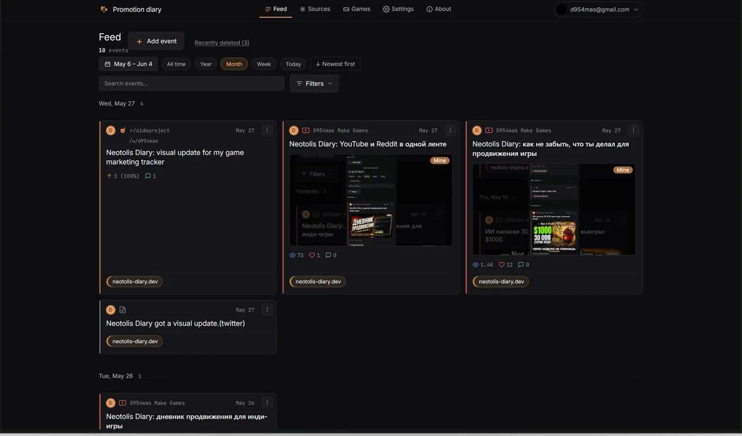Expand the d954mas@gmail.com account menu

(599, 10)
